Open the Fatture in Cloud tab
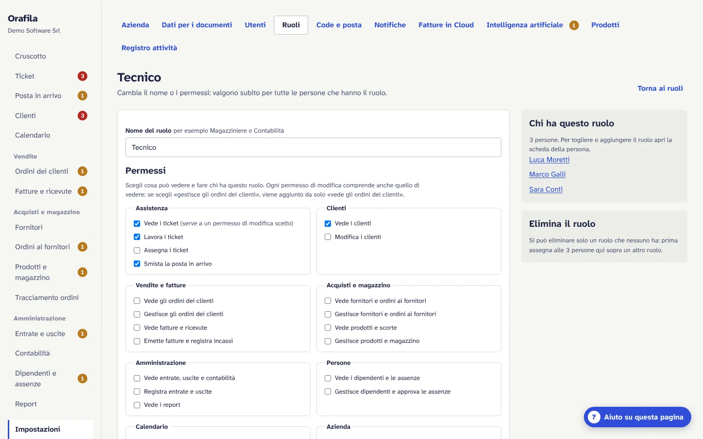 [446, 25]
